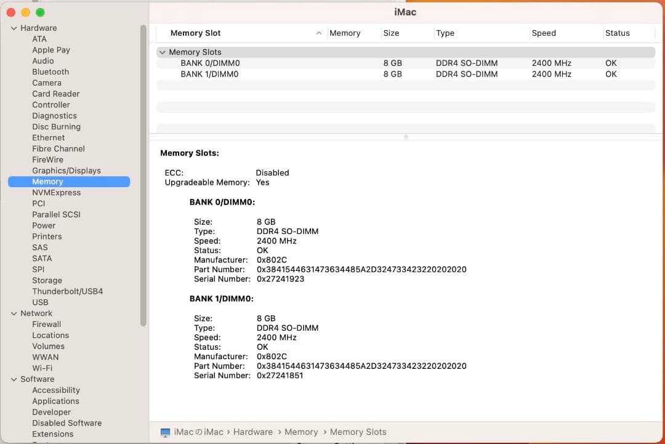View NVMExpress details

coord(56,192)
